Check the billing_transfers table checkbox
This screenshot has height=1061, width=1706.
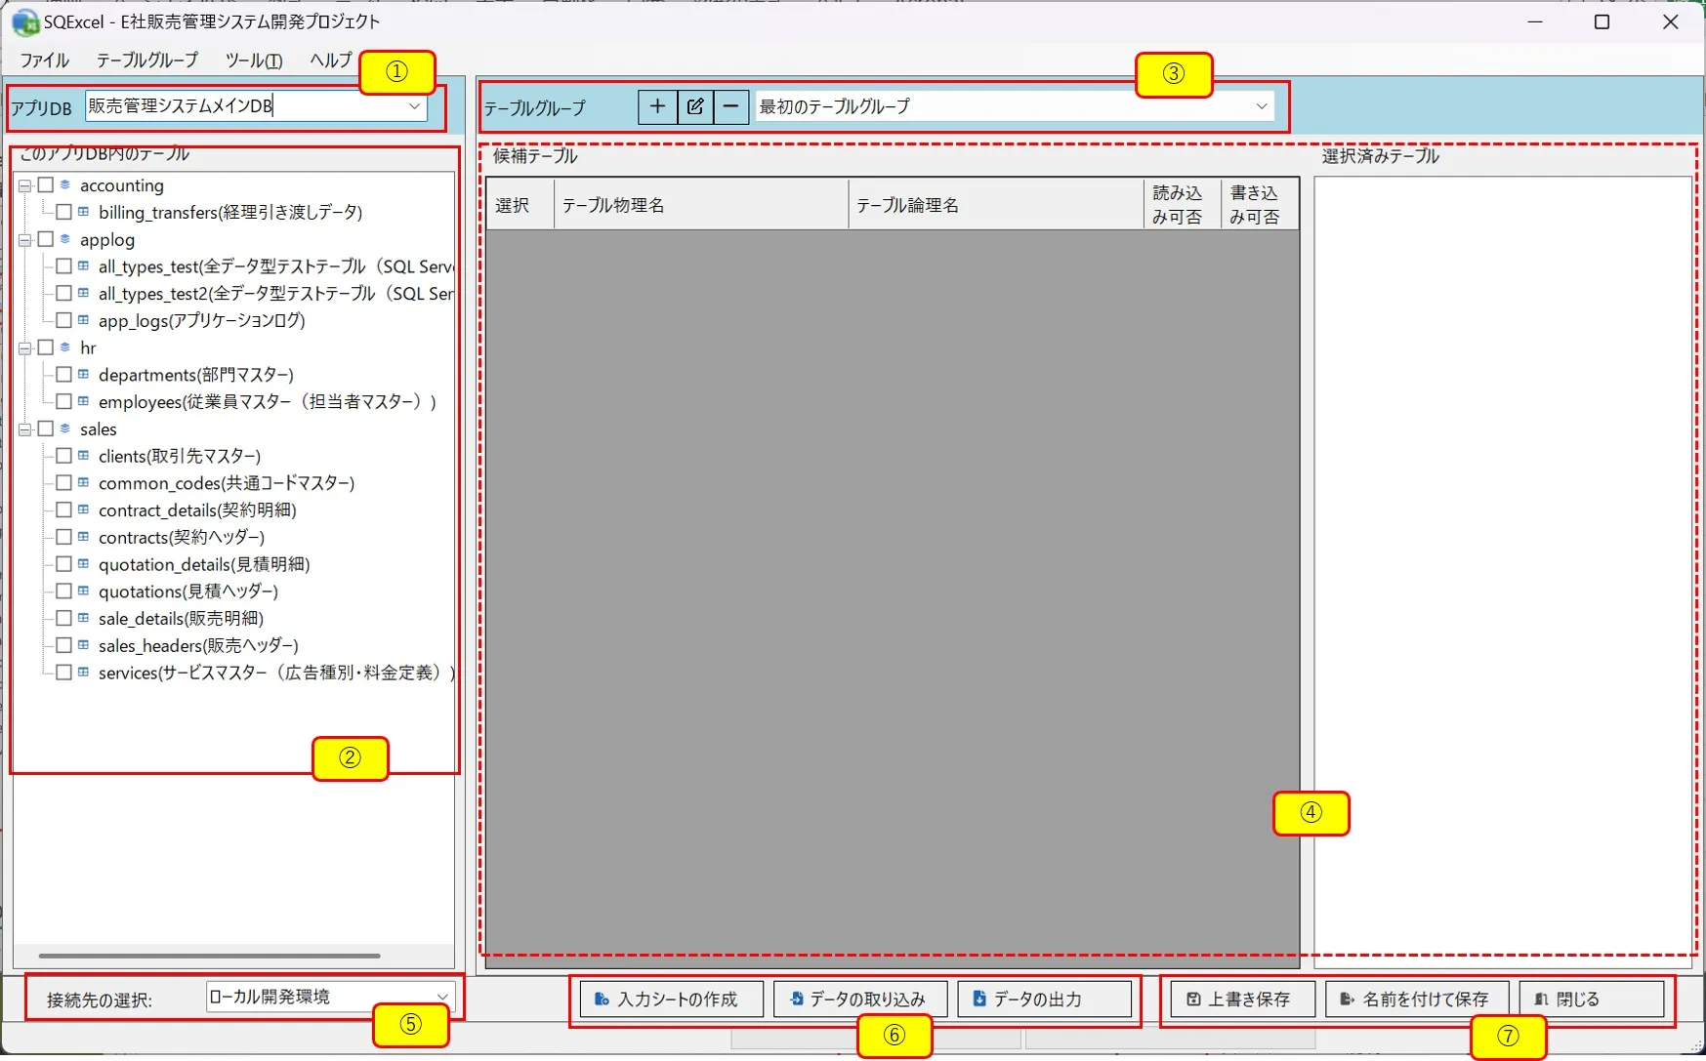(63, 212)
